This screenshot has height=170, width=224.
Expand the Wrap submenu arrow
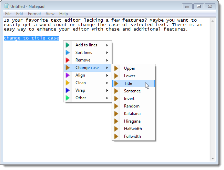tap(107, 90)
